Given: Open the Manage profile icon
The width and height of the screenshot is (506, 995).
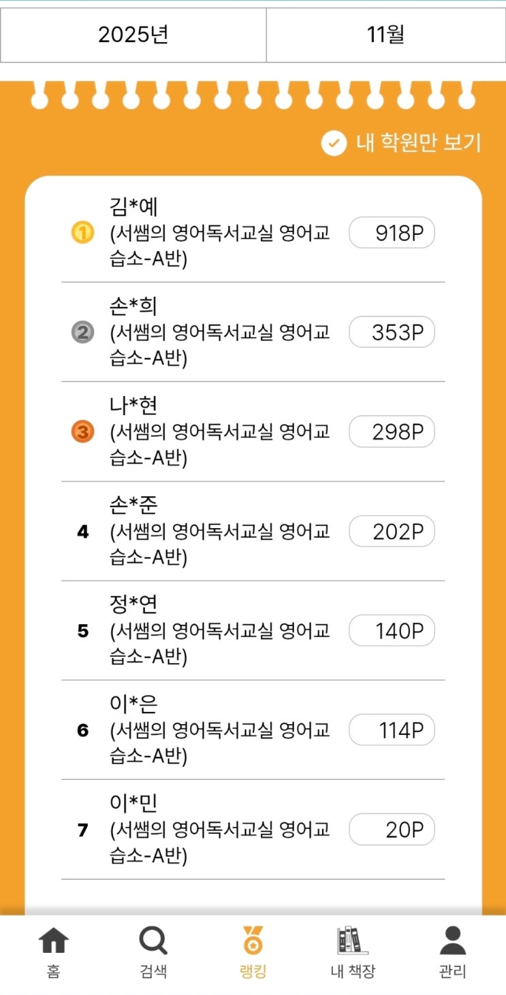Looking at the screenshot, I should pyautogui.click(x=452, y=941).
